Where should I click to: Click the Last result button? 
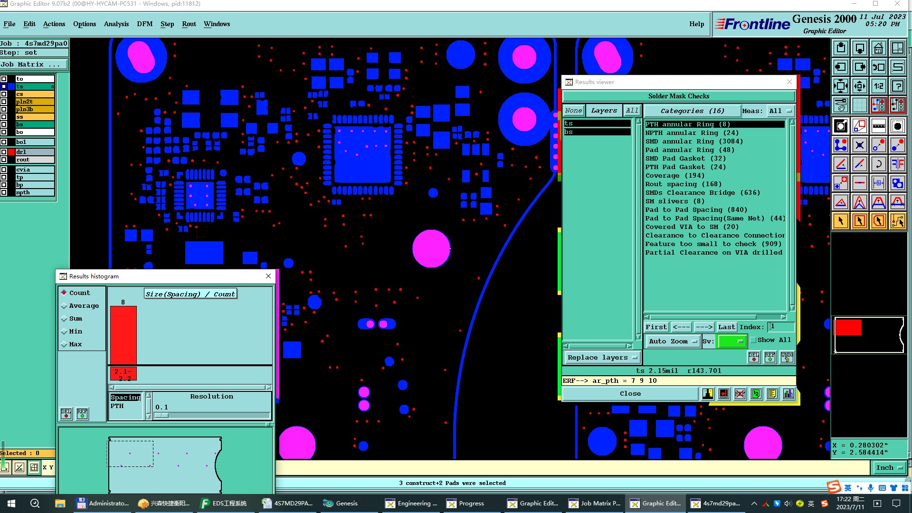click(726, 327)
